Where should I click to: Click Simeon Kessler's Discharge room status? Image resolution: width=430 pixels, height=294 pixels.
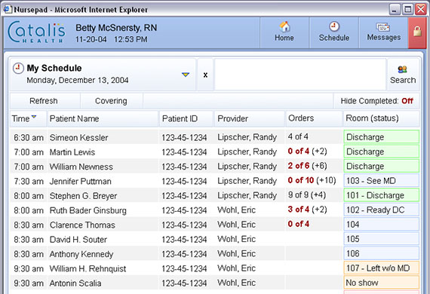click(x=382, y=136)
